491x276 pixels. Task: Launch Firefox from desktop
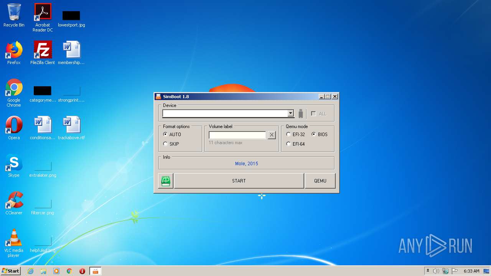(14, 53)
